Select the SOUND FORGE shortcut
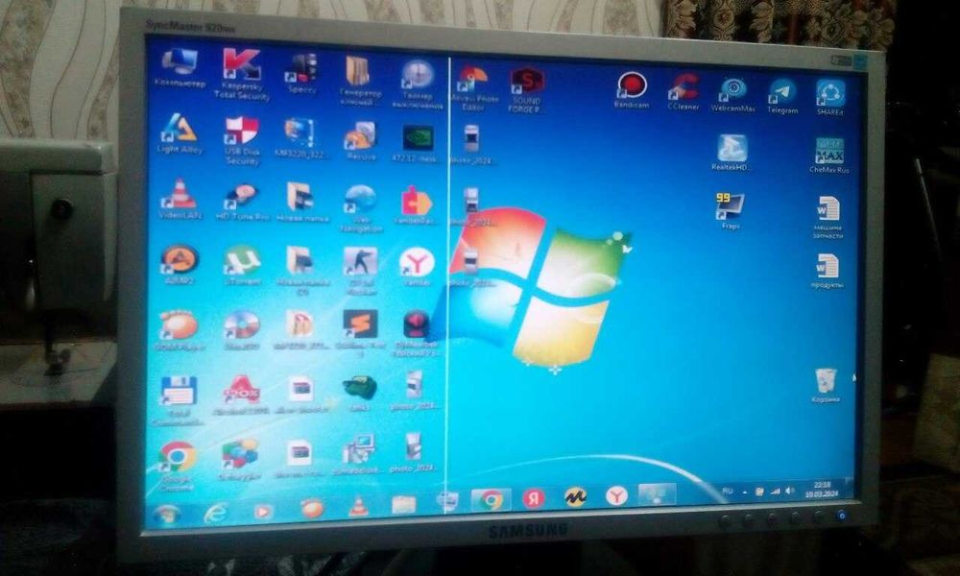 (x=526, y=90)
